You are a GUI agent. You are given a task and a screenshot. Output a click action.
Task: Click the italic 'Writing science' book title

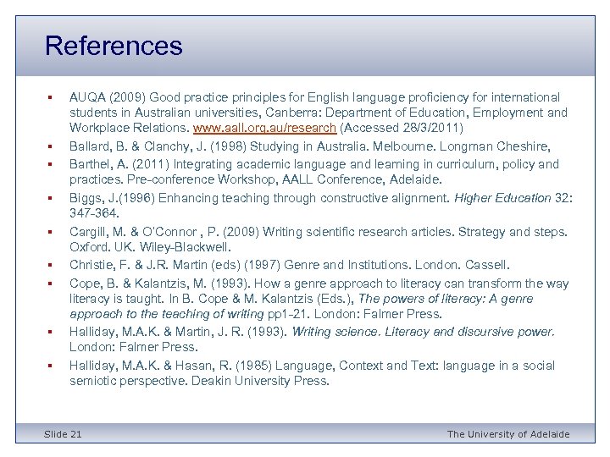424,332
